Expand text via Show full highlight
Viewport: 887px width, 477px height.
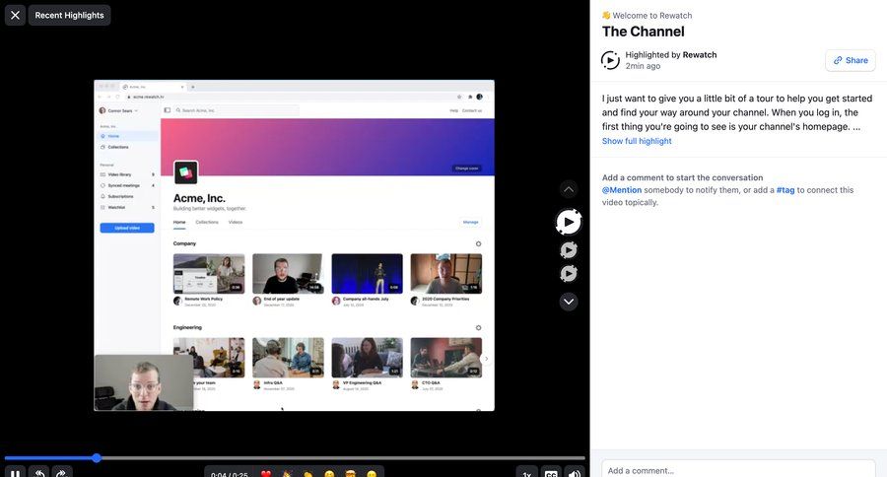coord(637,141)
